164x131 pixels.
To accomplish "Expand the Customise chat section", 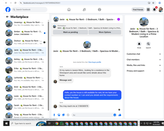I will click(x=144, y=54).
